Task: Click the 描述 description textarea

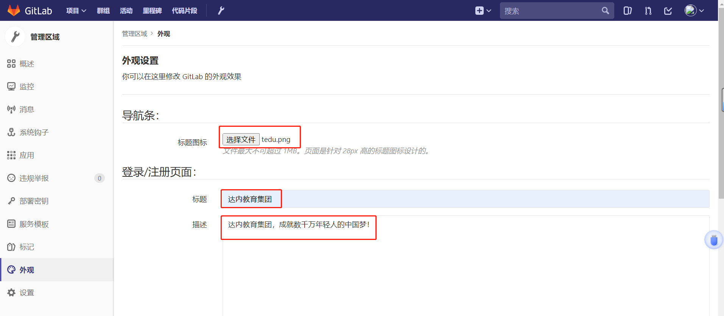Action: coord(466,266)
